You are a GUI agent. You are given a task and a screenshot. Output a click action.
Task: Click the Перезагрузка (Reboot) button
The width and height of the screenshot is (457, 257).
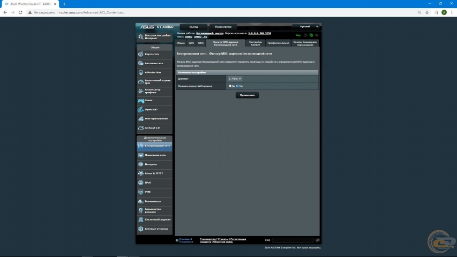223,27
